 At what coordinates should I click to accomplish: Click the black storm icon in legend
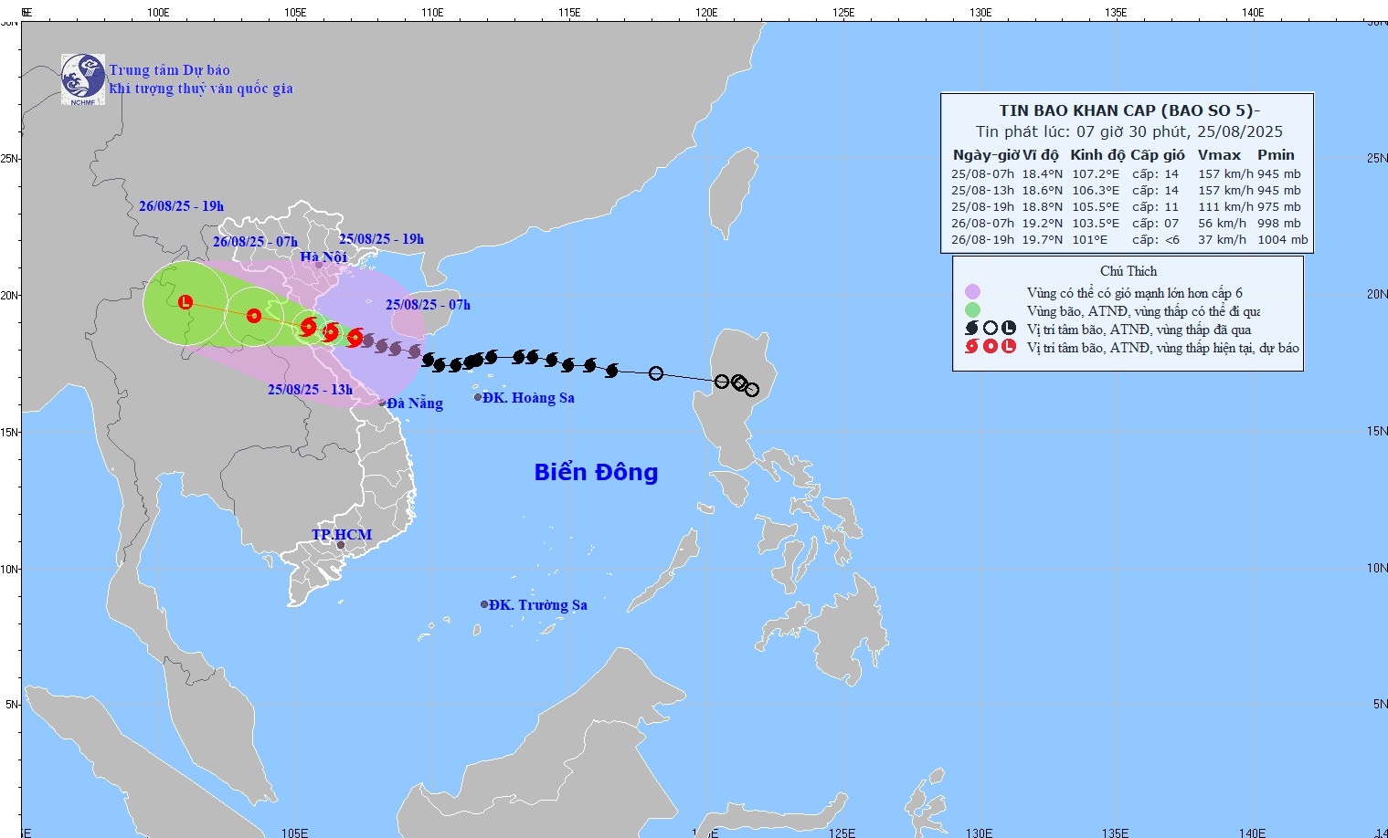tap(972, 329)
